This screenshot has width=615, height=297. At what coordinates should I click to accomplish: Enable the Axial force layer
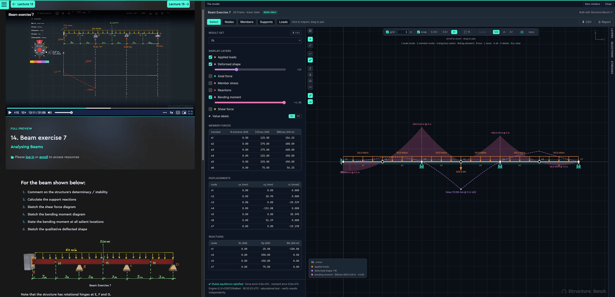(210, 76)
